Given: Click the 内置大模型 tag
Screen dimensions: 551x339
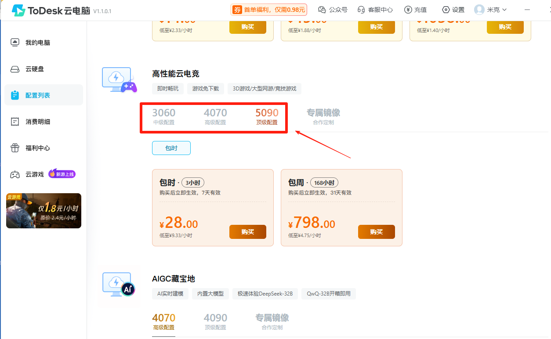Looking at the screenshot, I should tap(210, 293).
